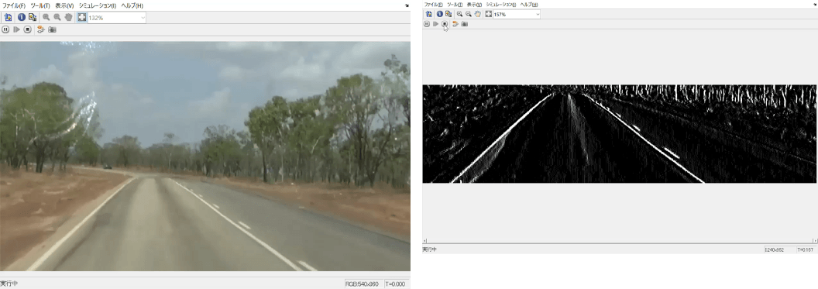
Task: Open ツール menu in right window
Action: [455, 4]
